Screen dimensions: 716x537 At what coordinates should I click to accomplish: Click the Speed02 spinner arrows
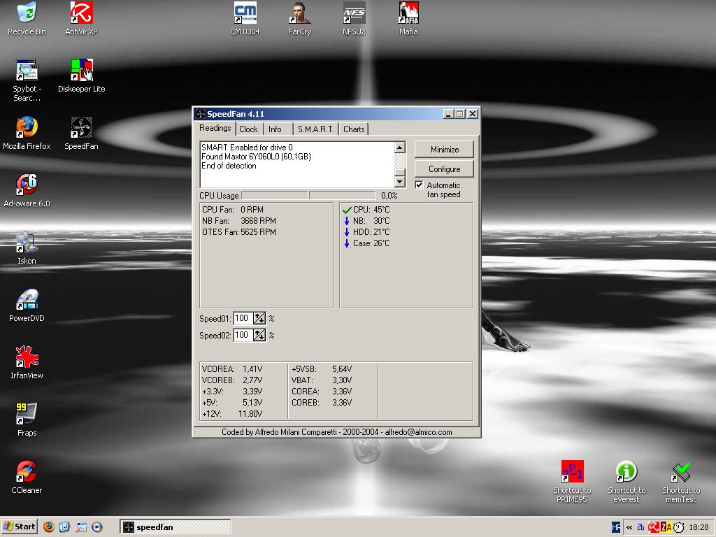pos(259,335)
